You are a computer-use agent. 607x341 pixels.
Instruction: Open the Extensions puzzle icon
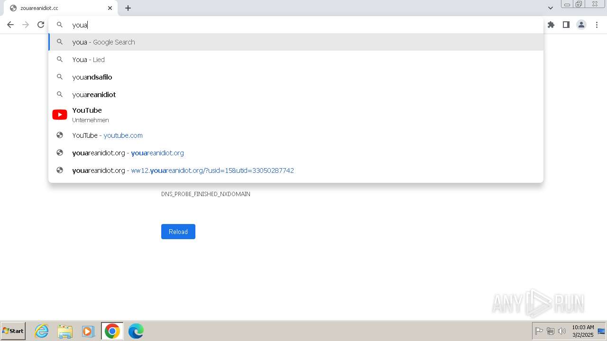[551, 25]
